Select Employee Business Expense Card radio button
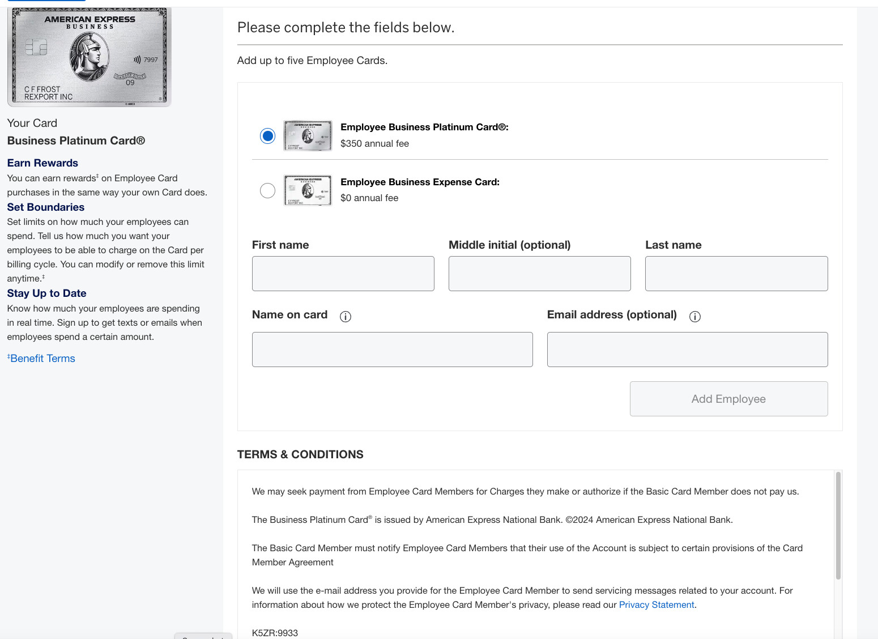 [267, 190]
